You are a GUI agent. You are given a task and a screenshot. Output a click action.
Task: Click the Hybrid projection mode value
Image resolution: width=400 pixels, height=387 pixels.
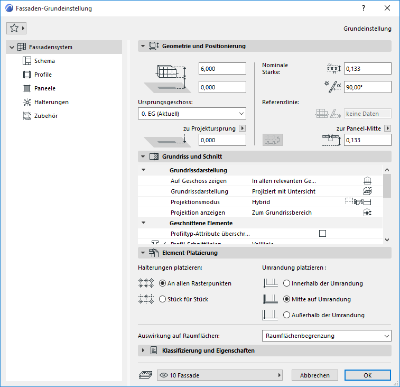(x=261, y=202)
